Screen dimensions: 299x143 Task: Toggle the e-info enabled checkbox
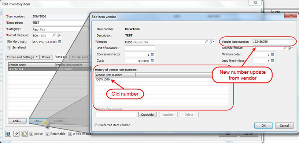(70, 134)
